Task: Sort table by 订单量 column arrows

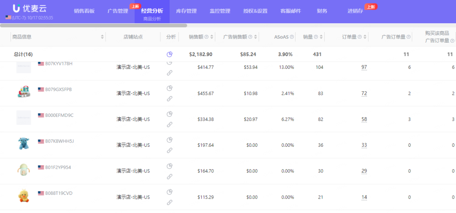Action: (x=365, y=37)
